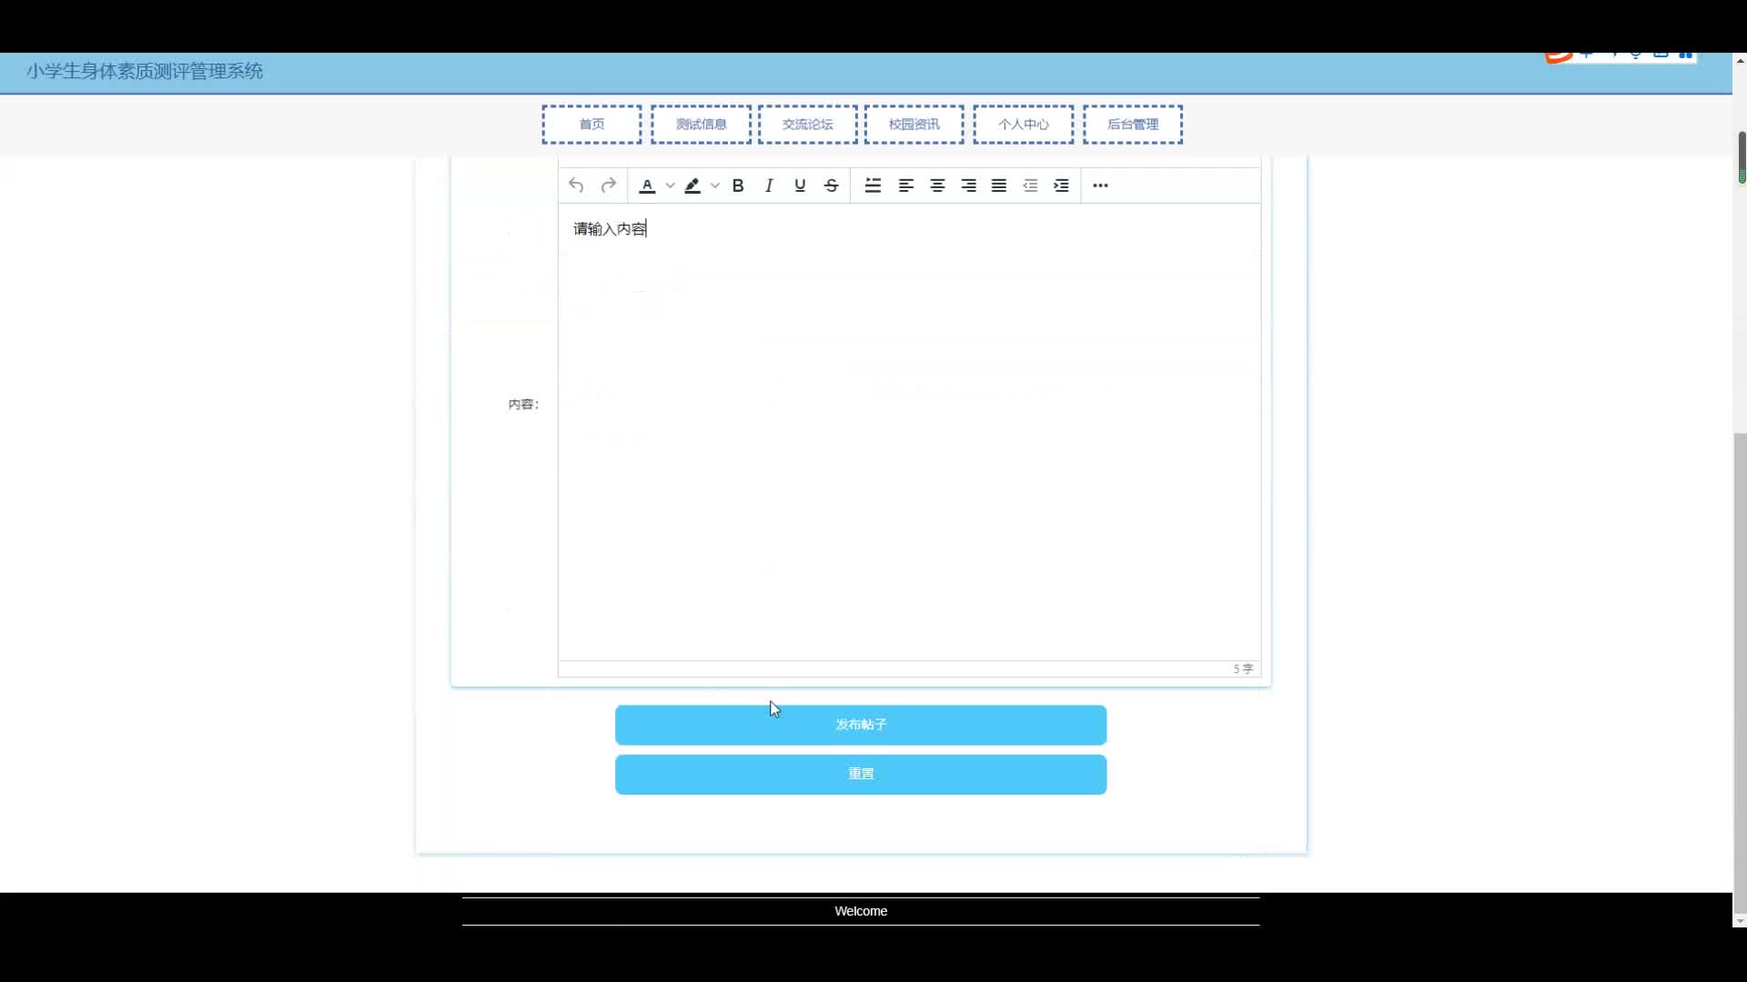Click the undo arrow icon

pyautogui.click(x=576, y=185)
